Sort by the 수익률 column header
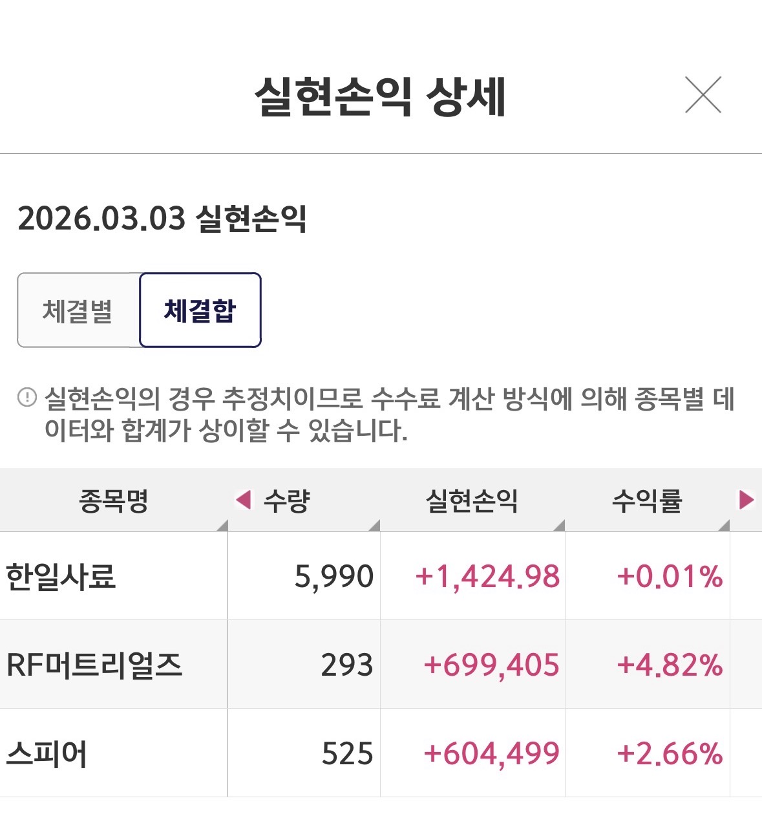 pyautogui.click(x=647, y=500)
